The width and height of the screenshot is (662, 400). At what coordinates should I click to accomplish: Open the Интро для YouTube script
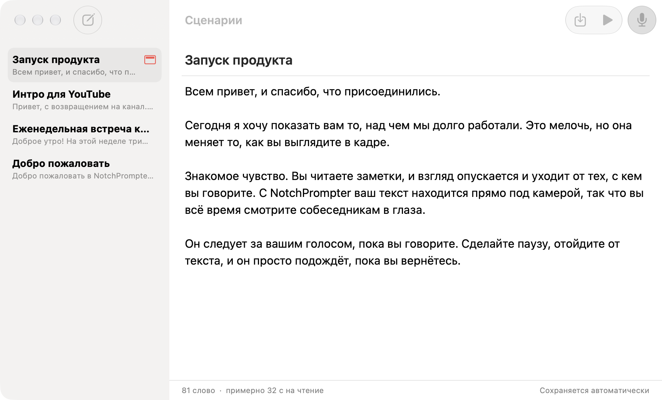[85, 100]
